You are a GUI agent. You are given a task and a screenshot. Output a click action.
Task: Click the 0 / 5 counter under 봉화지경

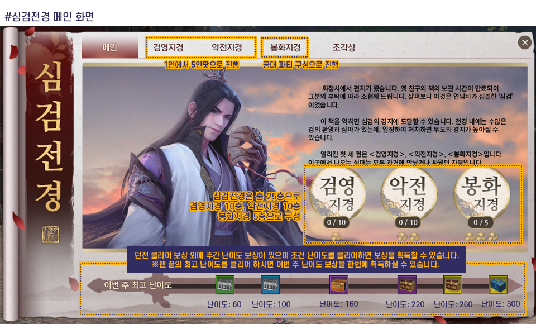tap(481, 222)
